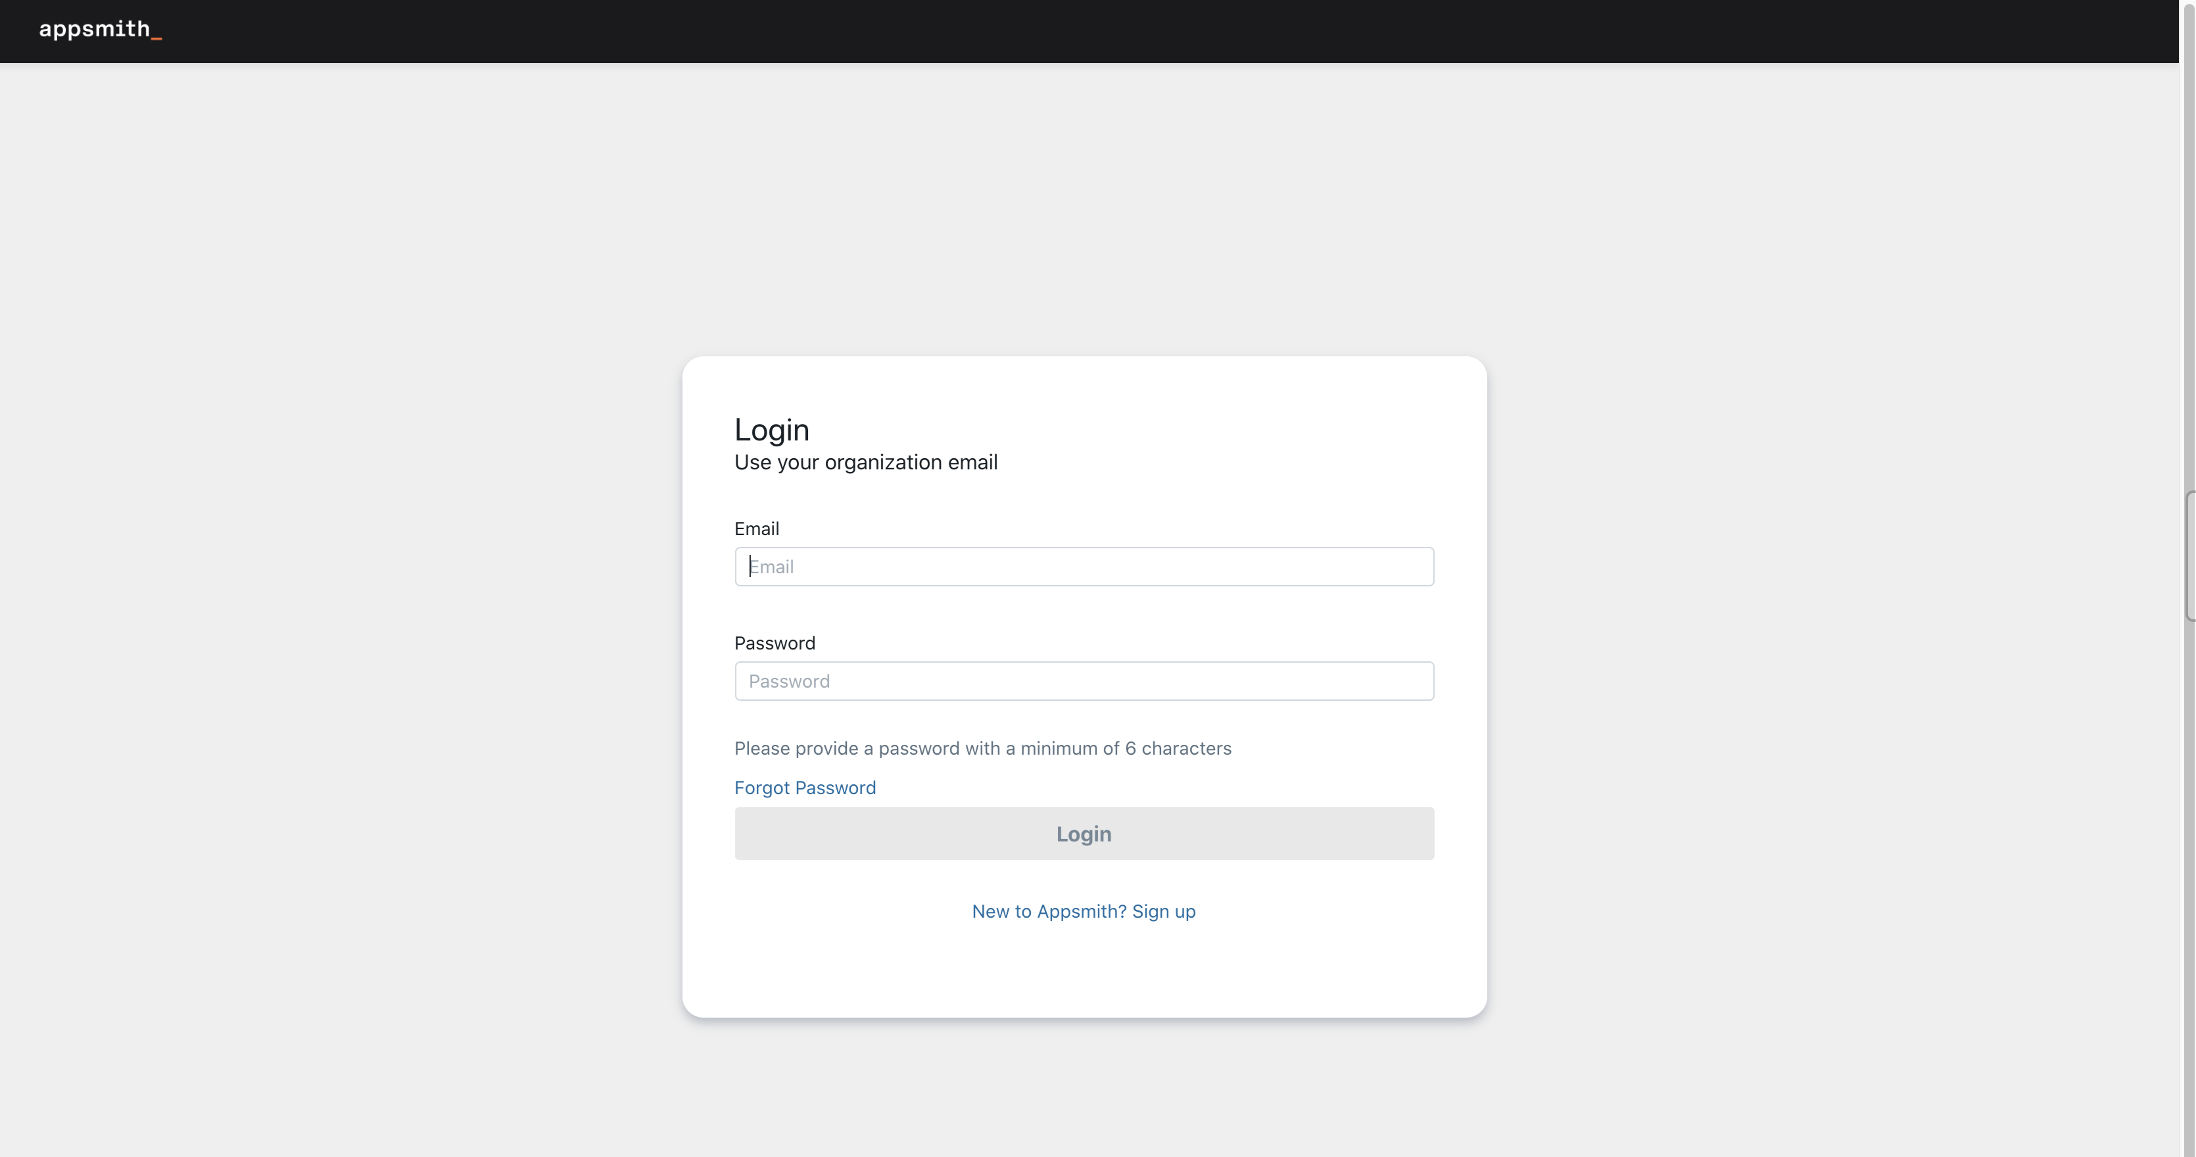Screen dimensions: 2196x1157
Task: Click the "Use your organization email" subtitle
Action: pos(865,462)
